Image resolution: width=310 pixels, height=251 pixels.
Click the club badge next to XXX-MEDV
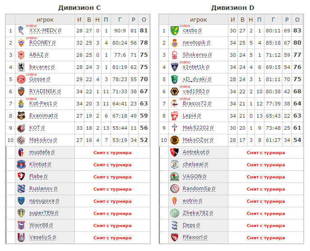[21, 31]
